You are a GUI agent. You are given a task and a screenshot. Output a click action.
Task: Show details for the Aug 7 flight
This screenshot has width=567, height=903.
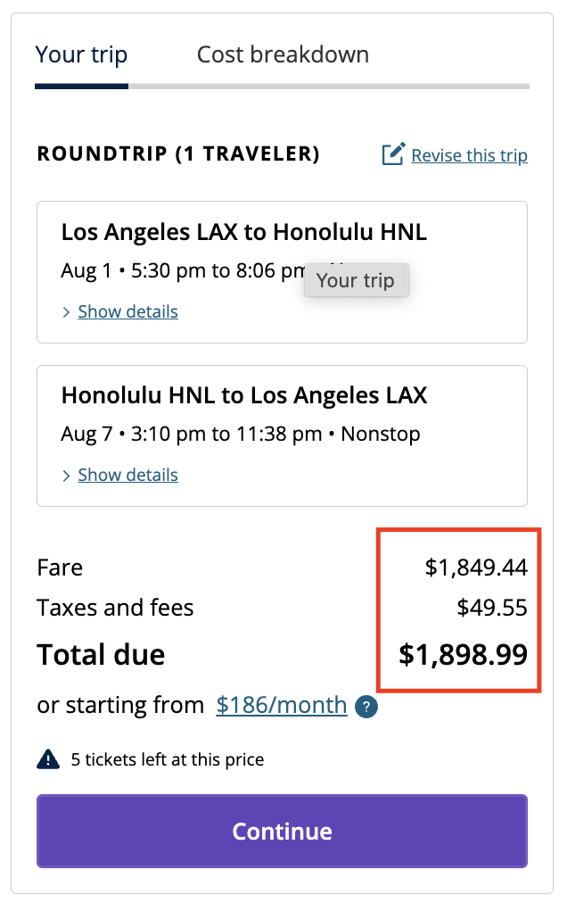click(x=127, y=475)
